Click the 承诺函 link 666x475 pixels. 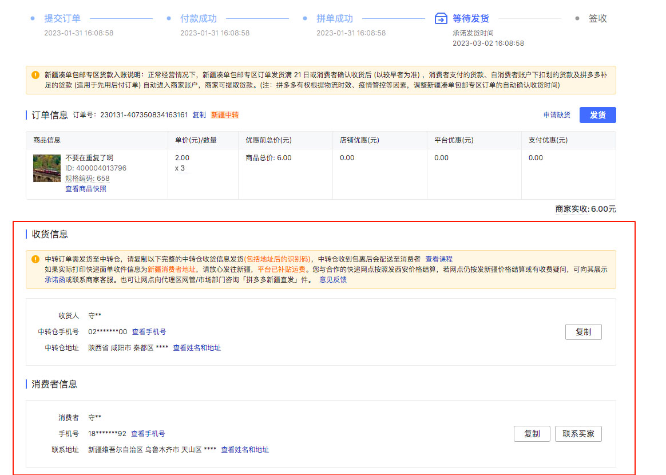[x=55, y=280]
